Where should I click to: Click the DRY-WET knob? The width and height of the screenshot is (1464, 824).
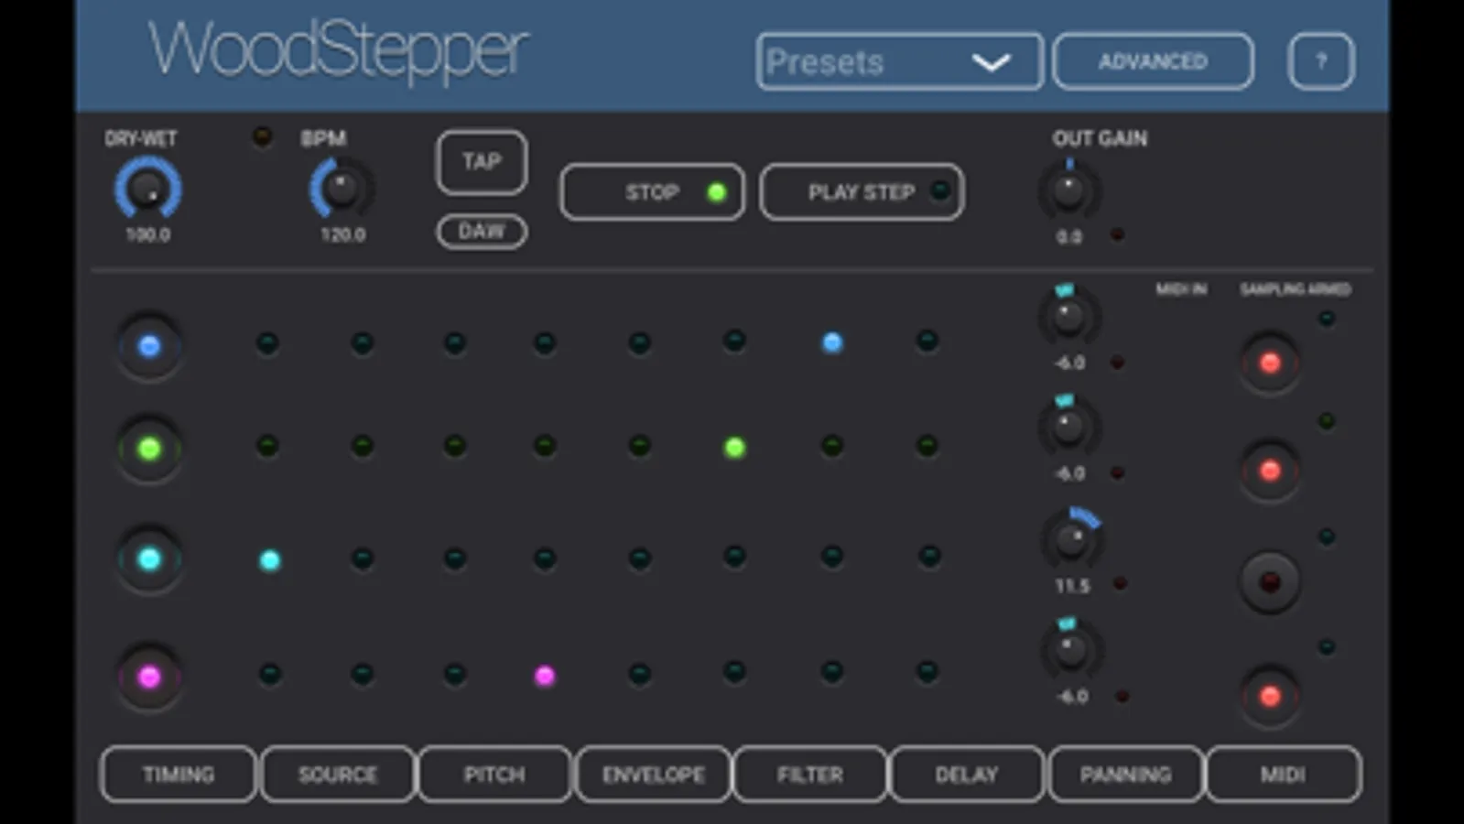(147, 189)
